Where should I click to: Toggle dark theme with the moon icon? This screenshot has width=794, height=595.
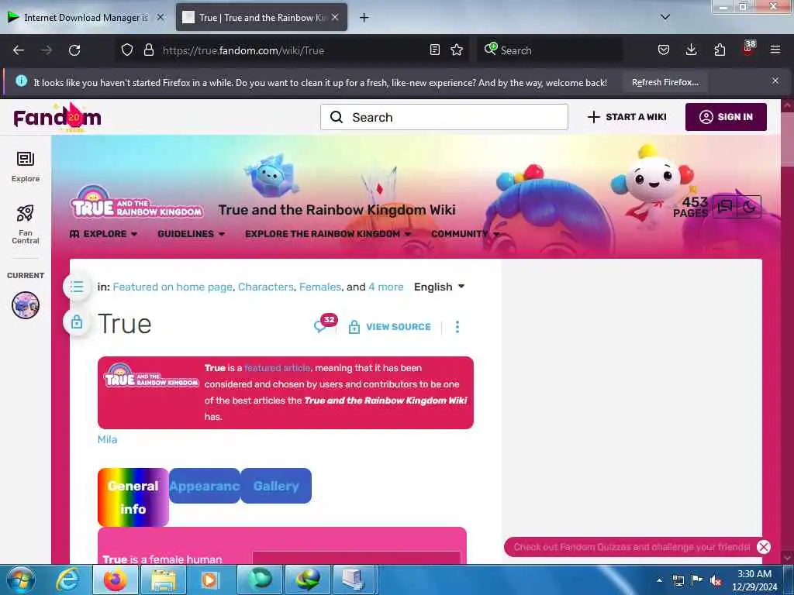pos(749,206)
